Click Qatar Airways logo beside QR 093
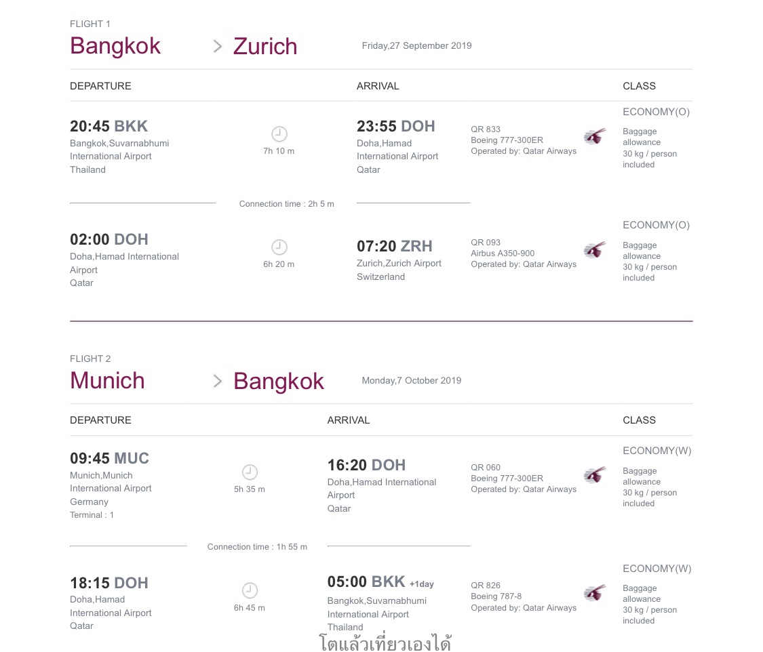Viewport: 763px width, 652px height. (595, 250)
